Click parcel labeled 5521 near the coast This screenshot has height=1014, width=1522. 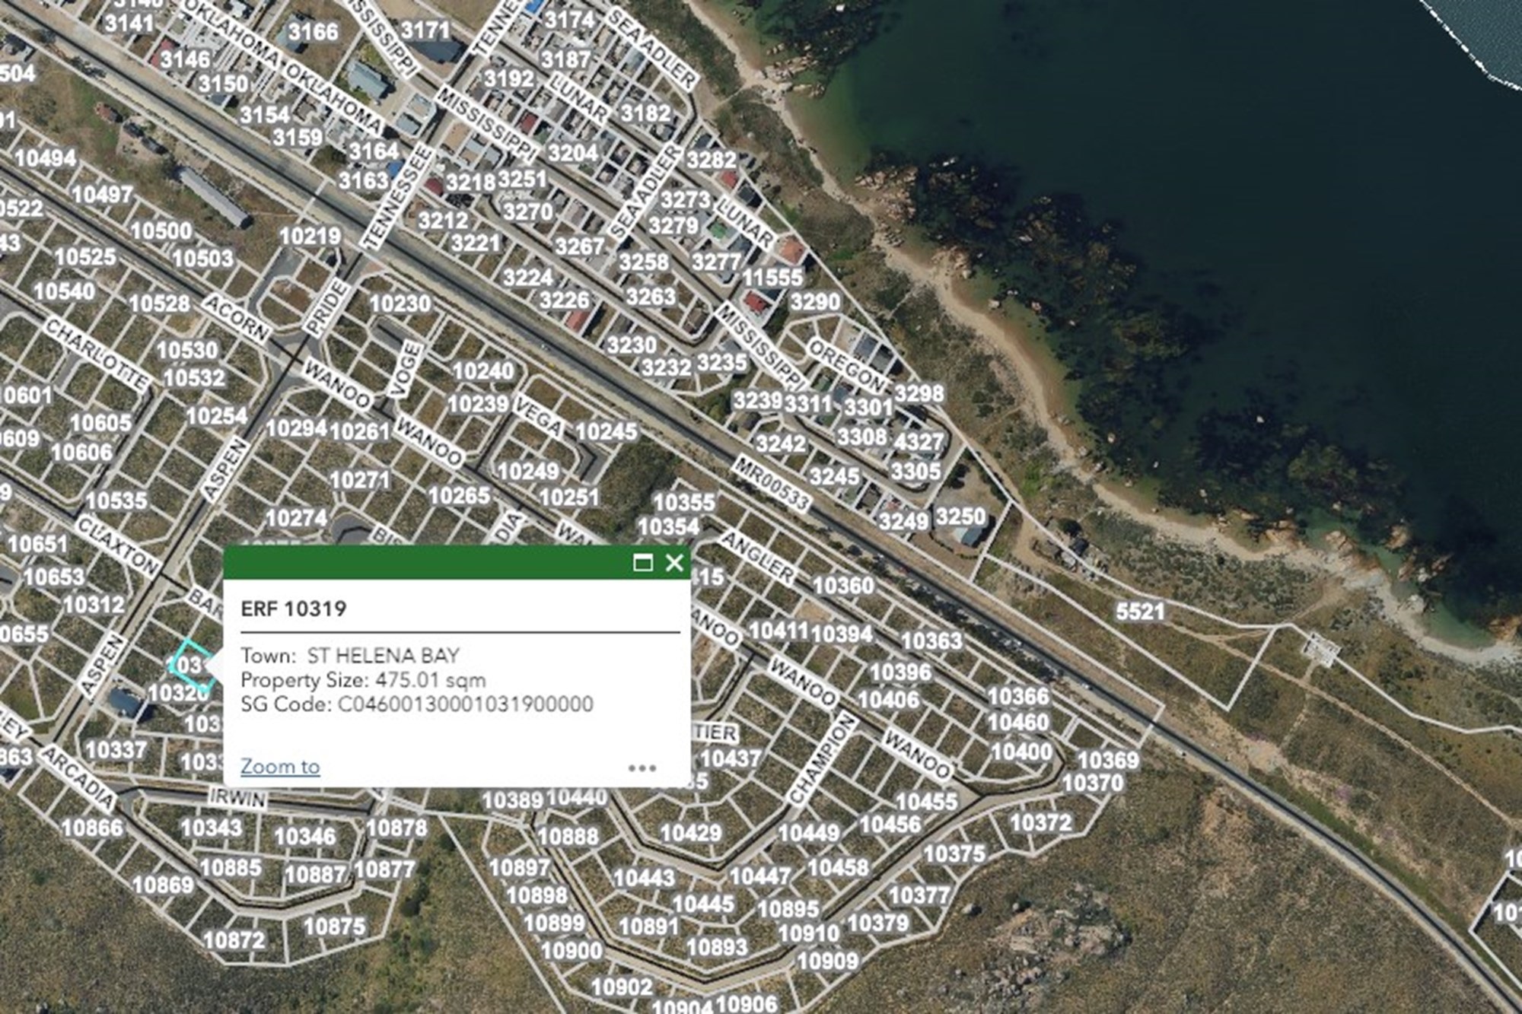click(x=1139, y=611)
